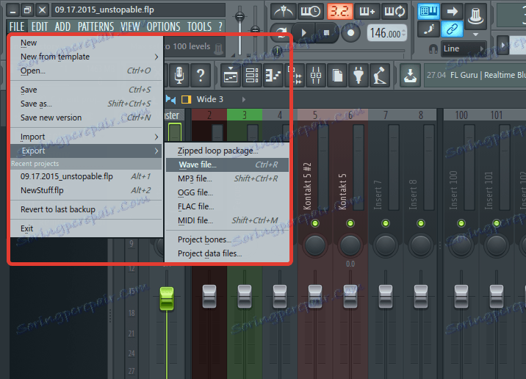Select Project bones... export option

click(228, 239)
